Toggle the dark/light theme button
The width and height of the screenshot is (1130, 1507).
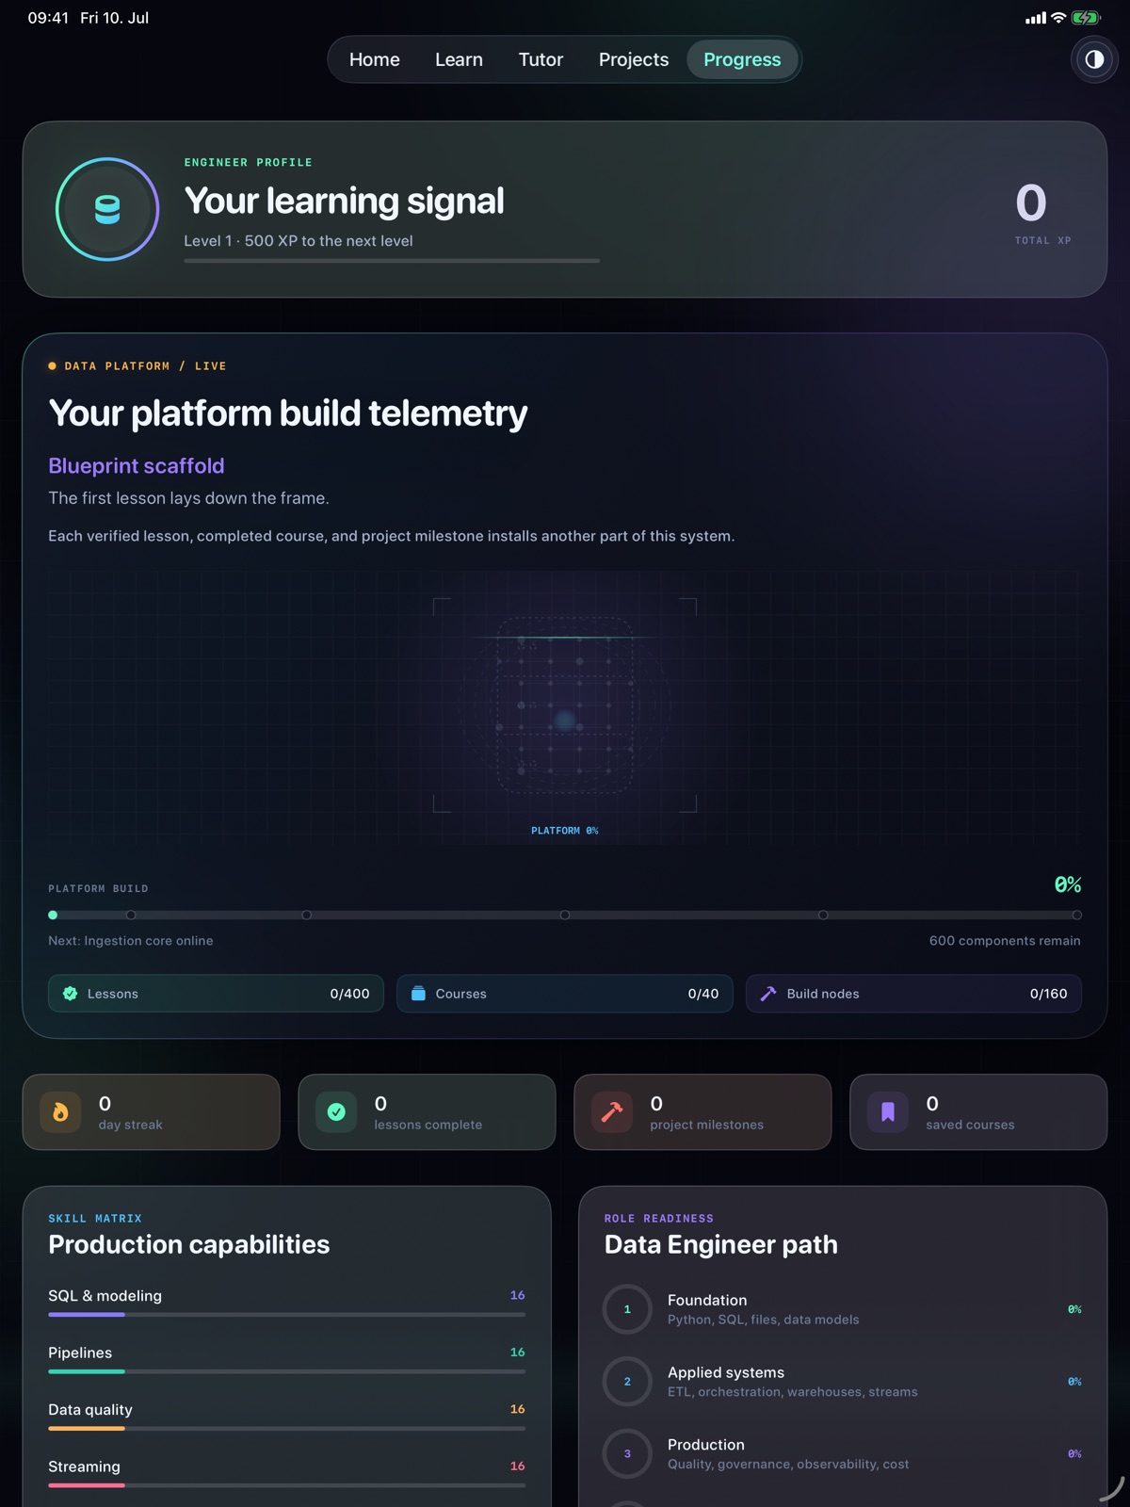click(x=1094, y=59)
